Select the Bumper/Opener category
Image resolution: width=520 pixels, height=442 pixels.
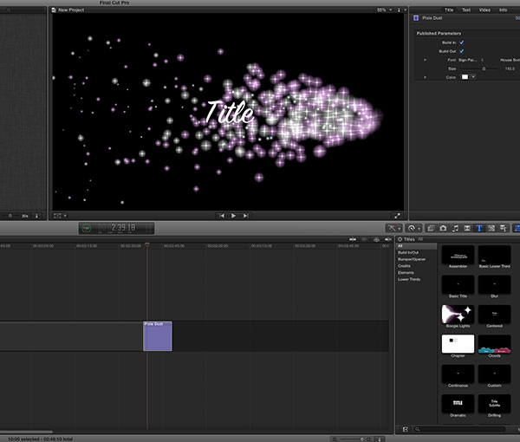(412, 259)
